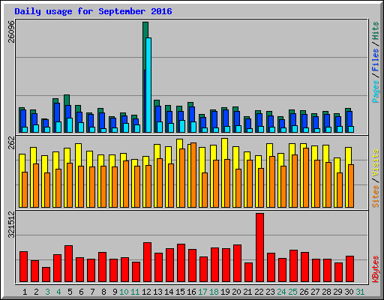384x300 pixels.
Task: Click the red KBytes bar for day 15
Action: click(181, 263)
